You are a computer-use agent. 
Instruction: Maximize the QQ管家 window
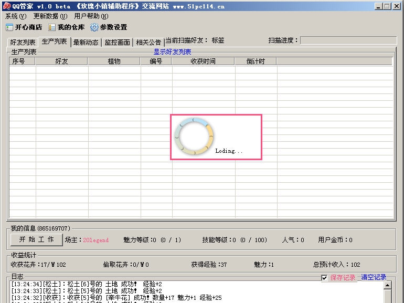click(387, 6)
